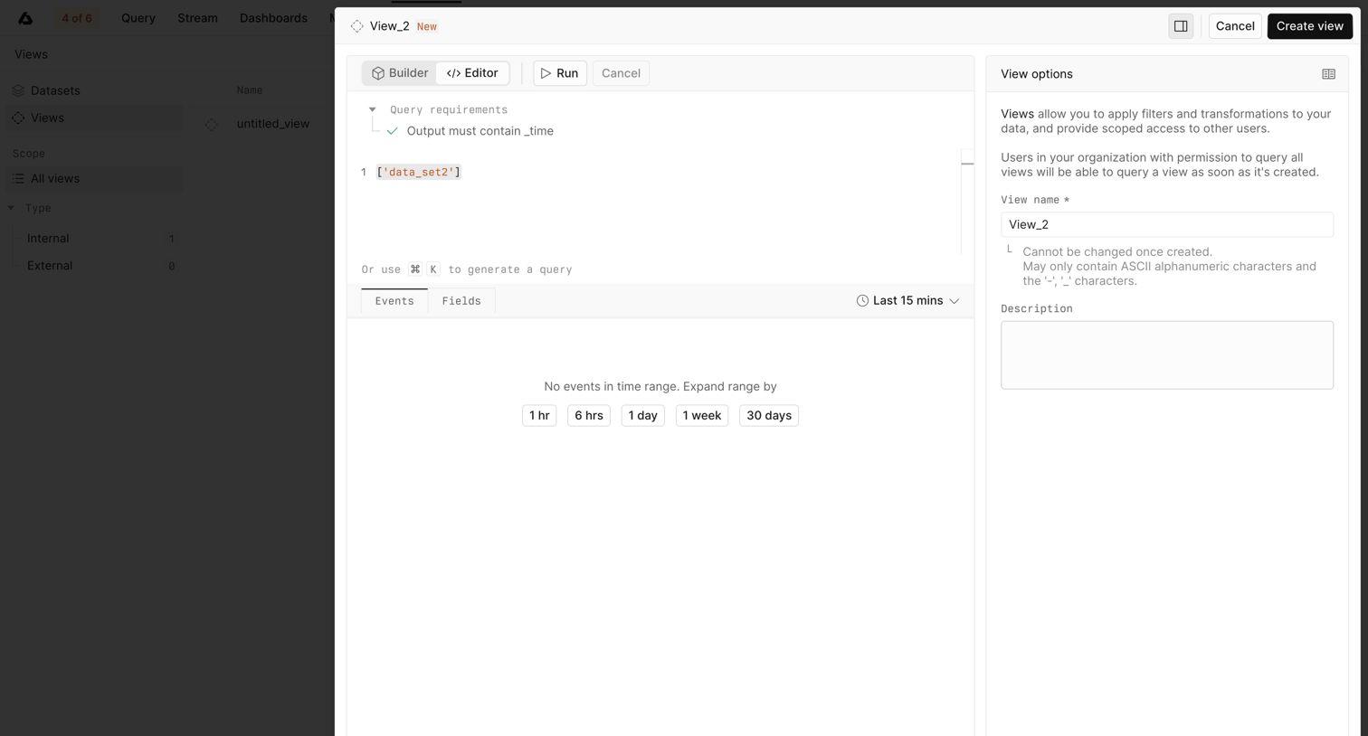Open the Stream menu
Screen dimensions: 1368x736
(197, 18)
